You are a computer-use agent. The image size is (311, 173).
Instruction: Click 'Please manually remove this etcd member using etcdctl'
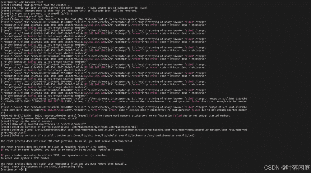pos(40,118)
